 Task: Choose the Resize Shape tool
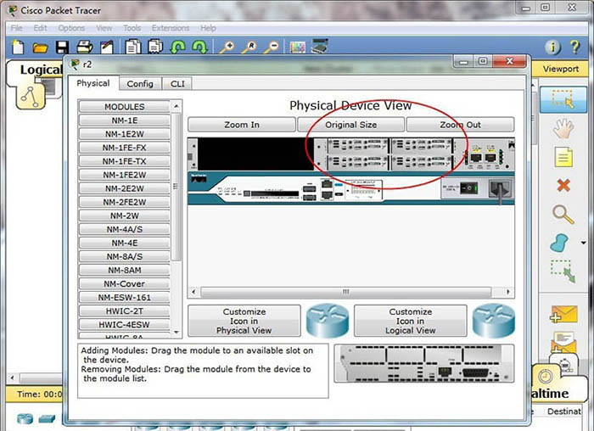pos(563,271)
